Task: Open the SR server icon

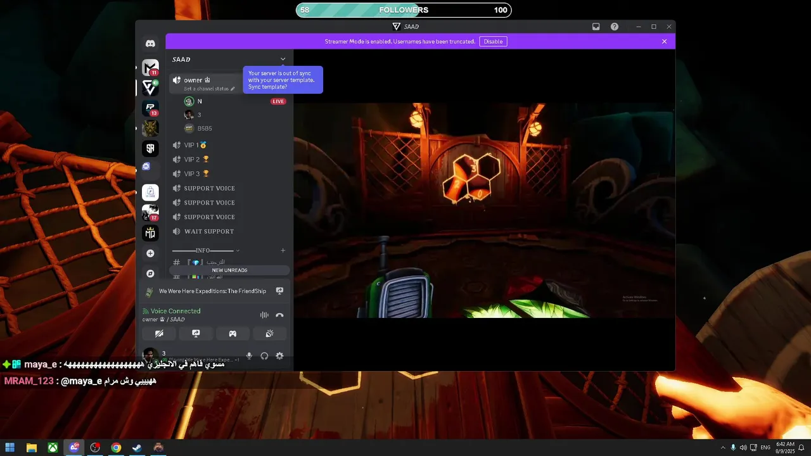Action: tap(150, 149)
